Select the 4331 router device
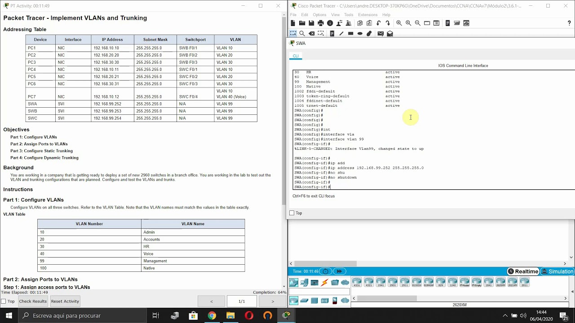This screenshot has width=575, height=323. pyautogui.click(x=357, y=282)
